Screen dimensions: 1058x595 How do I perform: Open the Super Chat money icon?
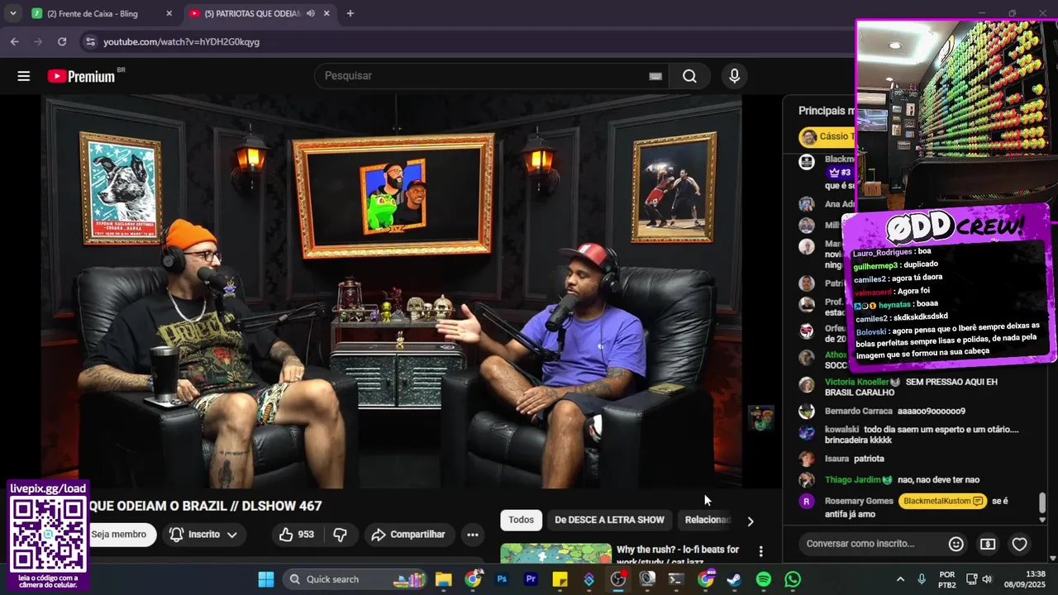(x=988, y=544)
